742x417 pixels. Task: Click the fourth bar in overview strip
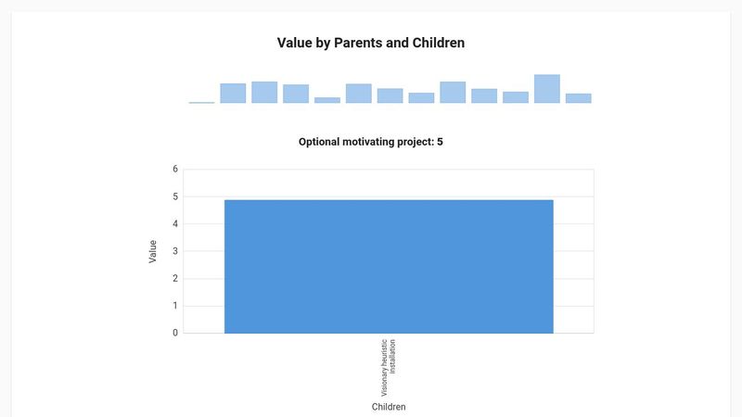(x=296, y=94)
